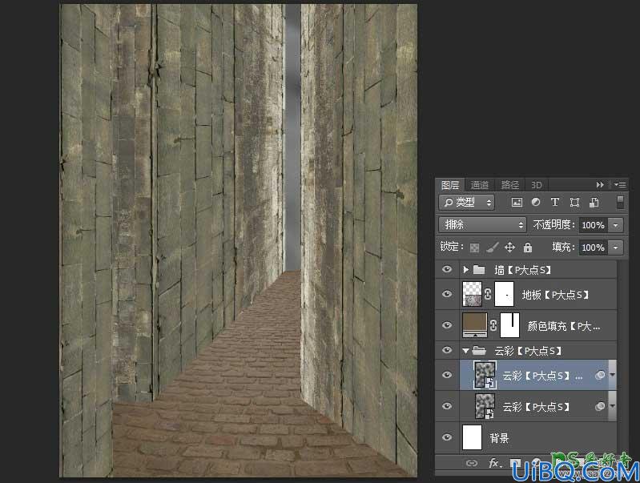The width and height of the screenshot is (640, 483).
Task: Hide the 墙 group
Action: 447,269
